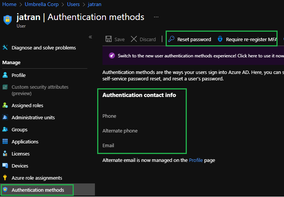The height and width of the screenshot is (197, 284).
Task: Open Profile in Manage menu
Action: click(19, 75)
